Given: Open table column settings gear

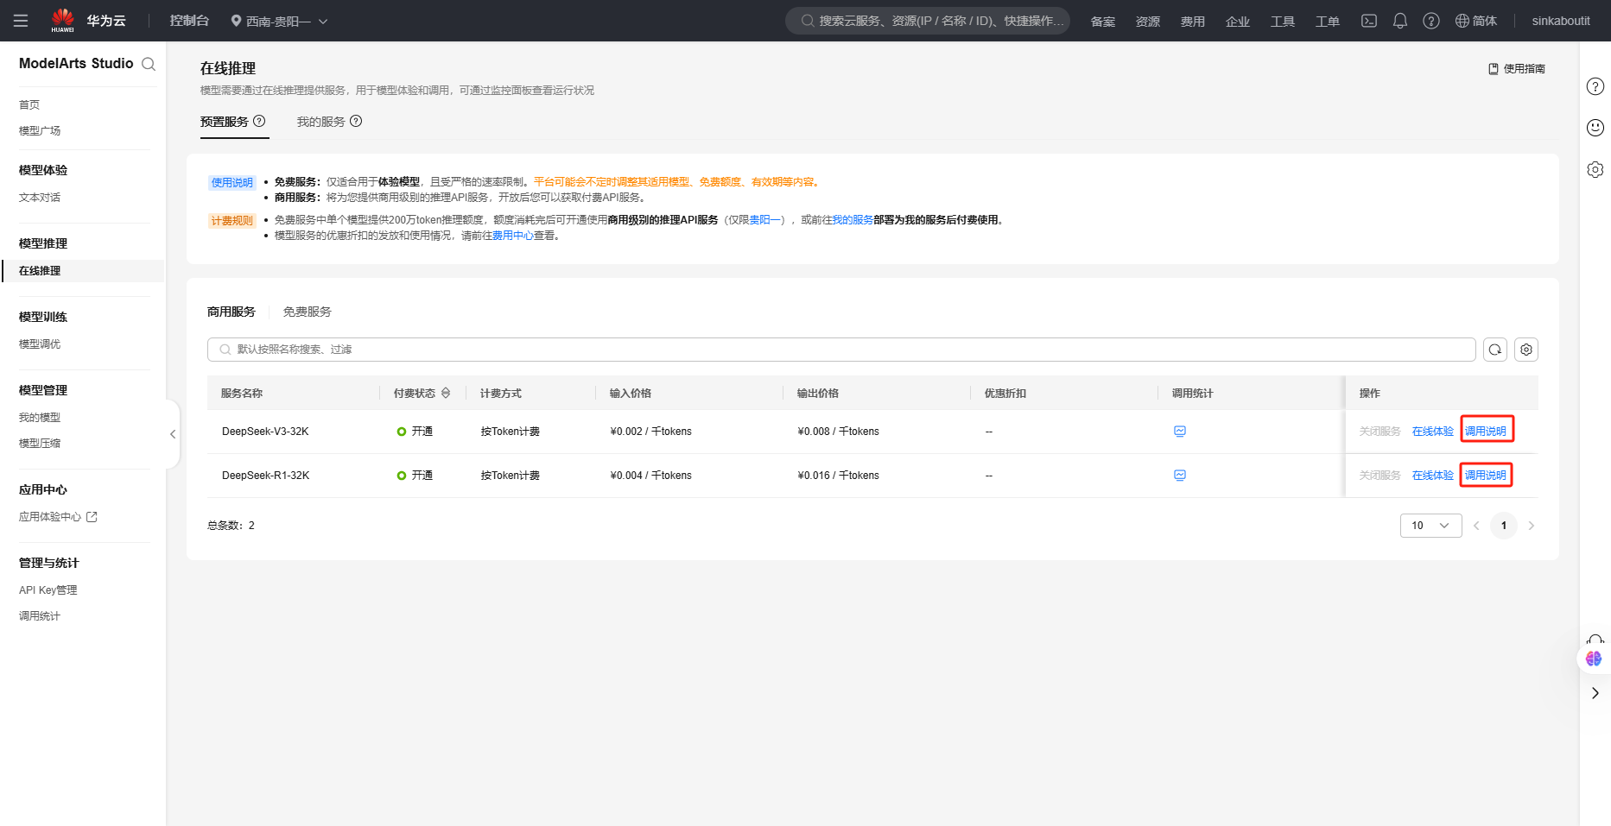Looking at the screenshot, I should (1526, 350).
